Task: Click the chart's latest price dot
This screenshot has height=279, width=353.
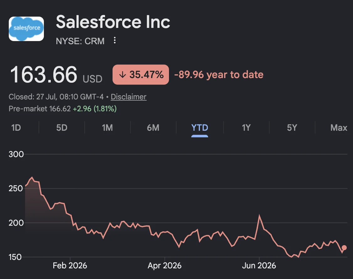Action: tap(344, 248)
